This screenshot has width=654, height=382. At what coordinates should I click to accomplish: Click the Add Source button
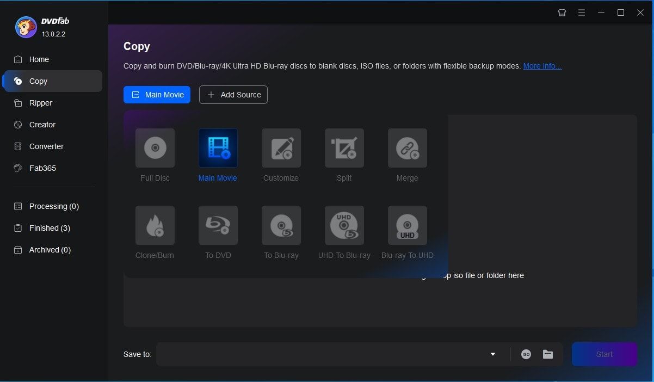coord(233,95)
